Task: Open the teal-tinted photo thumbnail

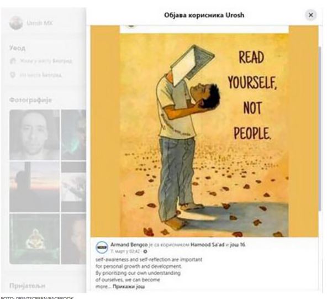Action: (73, 135)
